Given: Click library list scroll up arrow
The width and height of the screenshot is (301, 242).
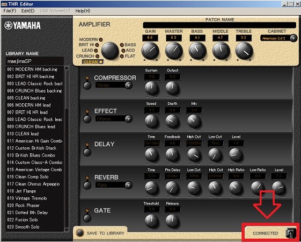Looking at the screenshot, I should point(67,68).
